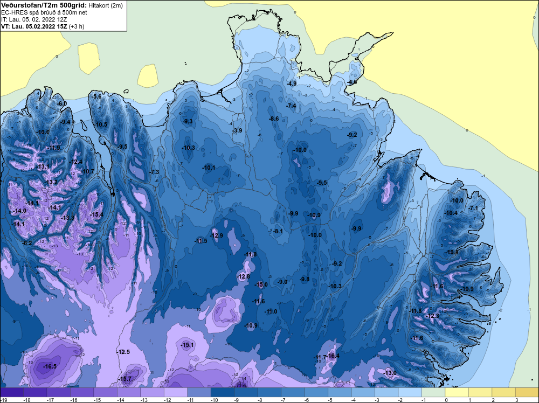Click the -16.5 temperature label

(50, 366)
